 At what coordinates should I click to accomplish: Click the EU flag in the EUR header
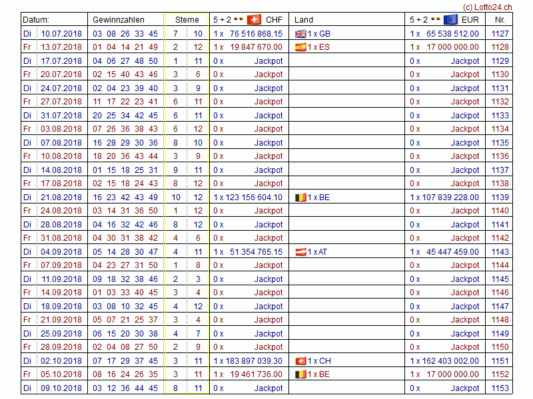coord(450,20)
